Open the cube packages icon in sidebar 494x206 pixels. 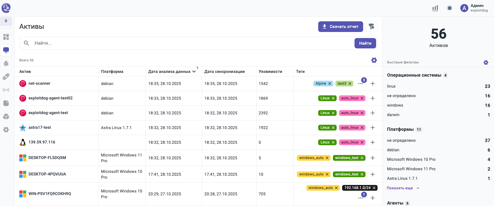(x=6, y=116)
